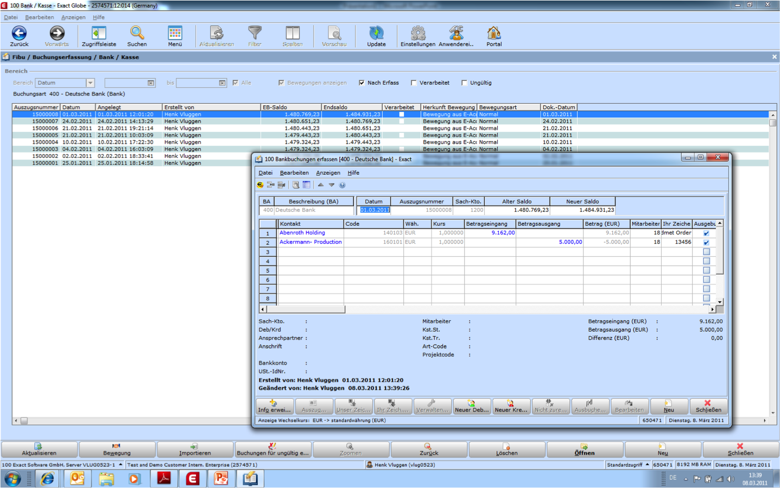
Task: Click the Anwenderei.. user settings icon
Action: 456,34
